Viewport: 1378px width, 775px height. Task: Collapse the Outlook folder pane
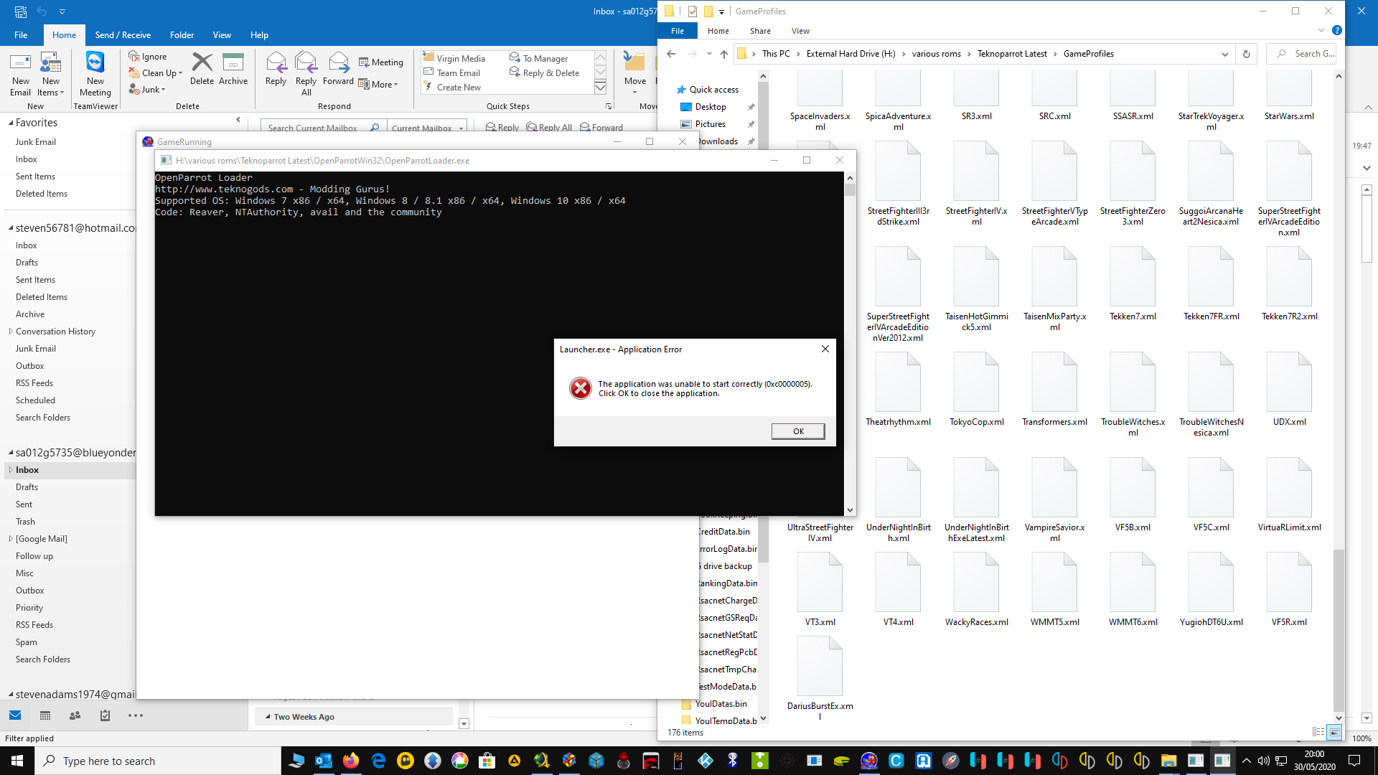point(238,120)
